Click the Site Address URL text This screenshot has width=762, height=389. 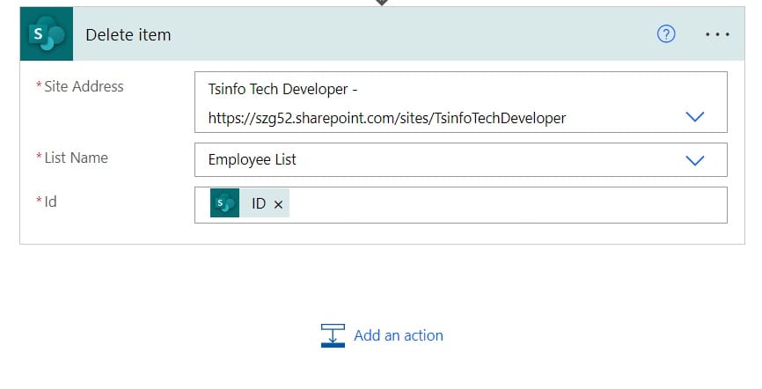(387, 118)
